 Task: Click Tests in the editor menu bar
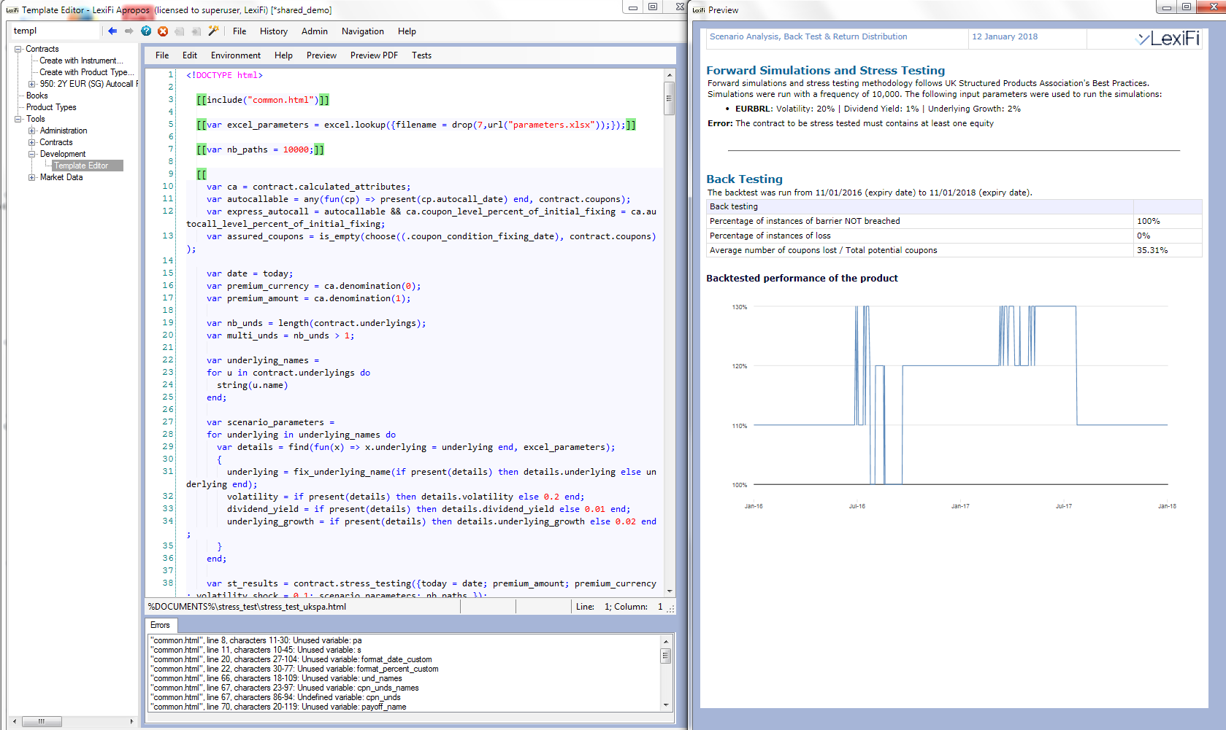coord(421,55)
